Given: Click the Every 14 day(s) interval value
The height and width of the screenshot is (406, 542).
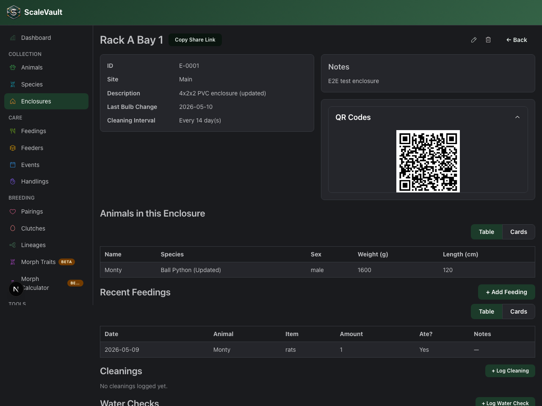Looking at the screenshot, I should [x=200, y=120].
